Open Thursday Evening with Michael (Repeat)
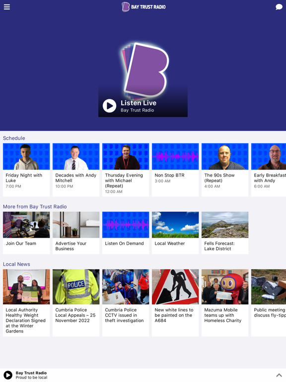 tap(126, 170)
